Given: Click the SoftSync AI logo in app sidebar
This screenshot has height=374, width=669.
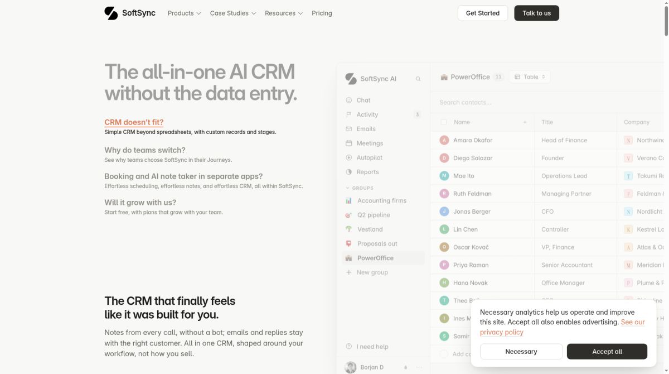Looking at the screenshot, I should [351, 79].
